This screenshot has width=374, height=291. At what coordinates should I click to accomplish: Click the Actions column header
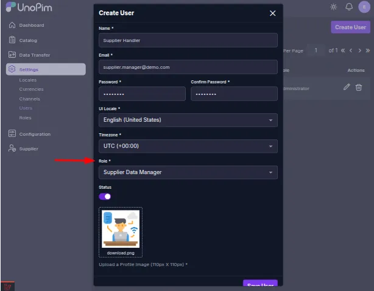[356, 70]
